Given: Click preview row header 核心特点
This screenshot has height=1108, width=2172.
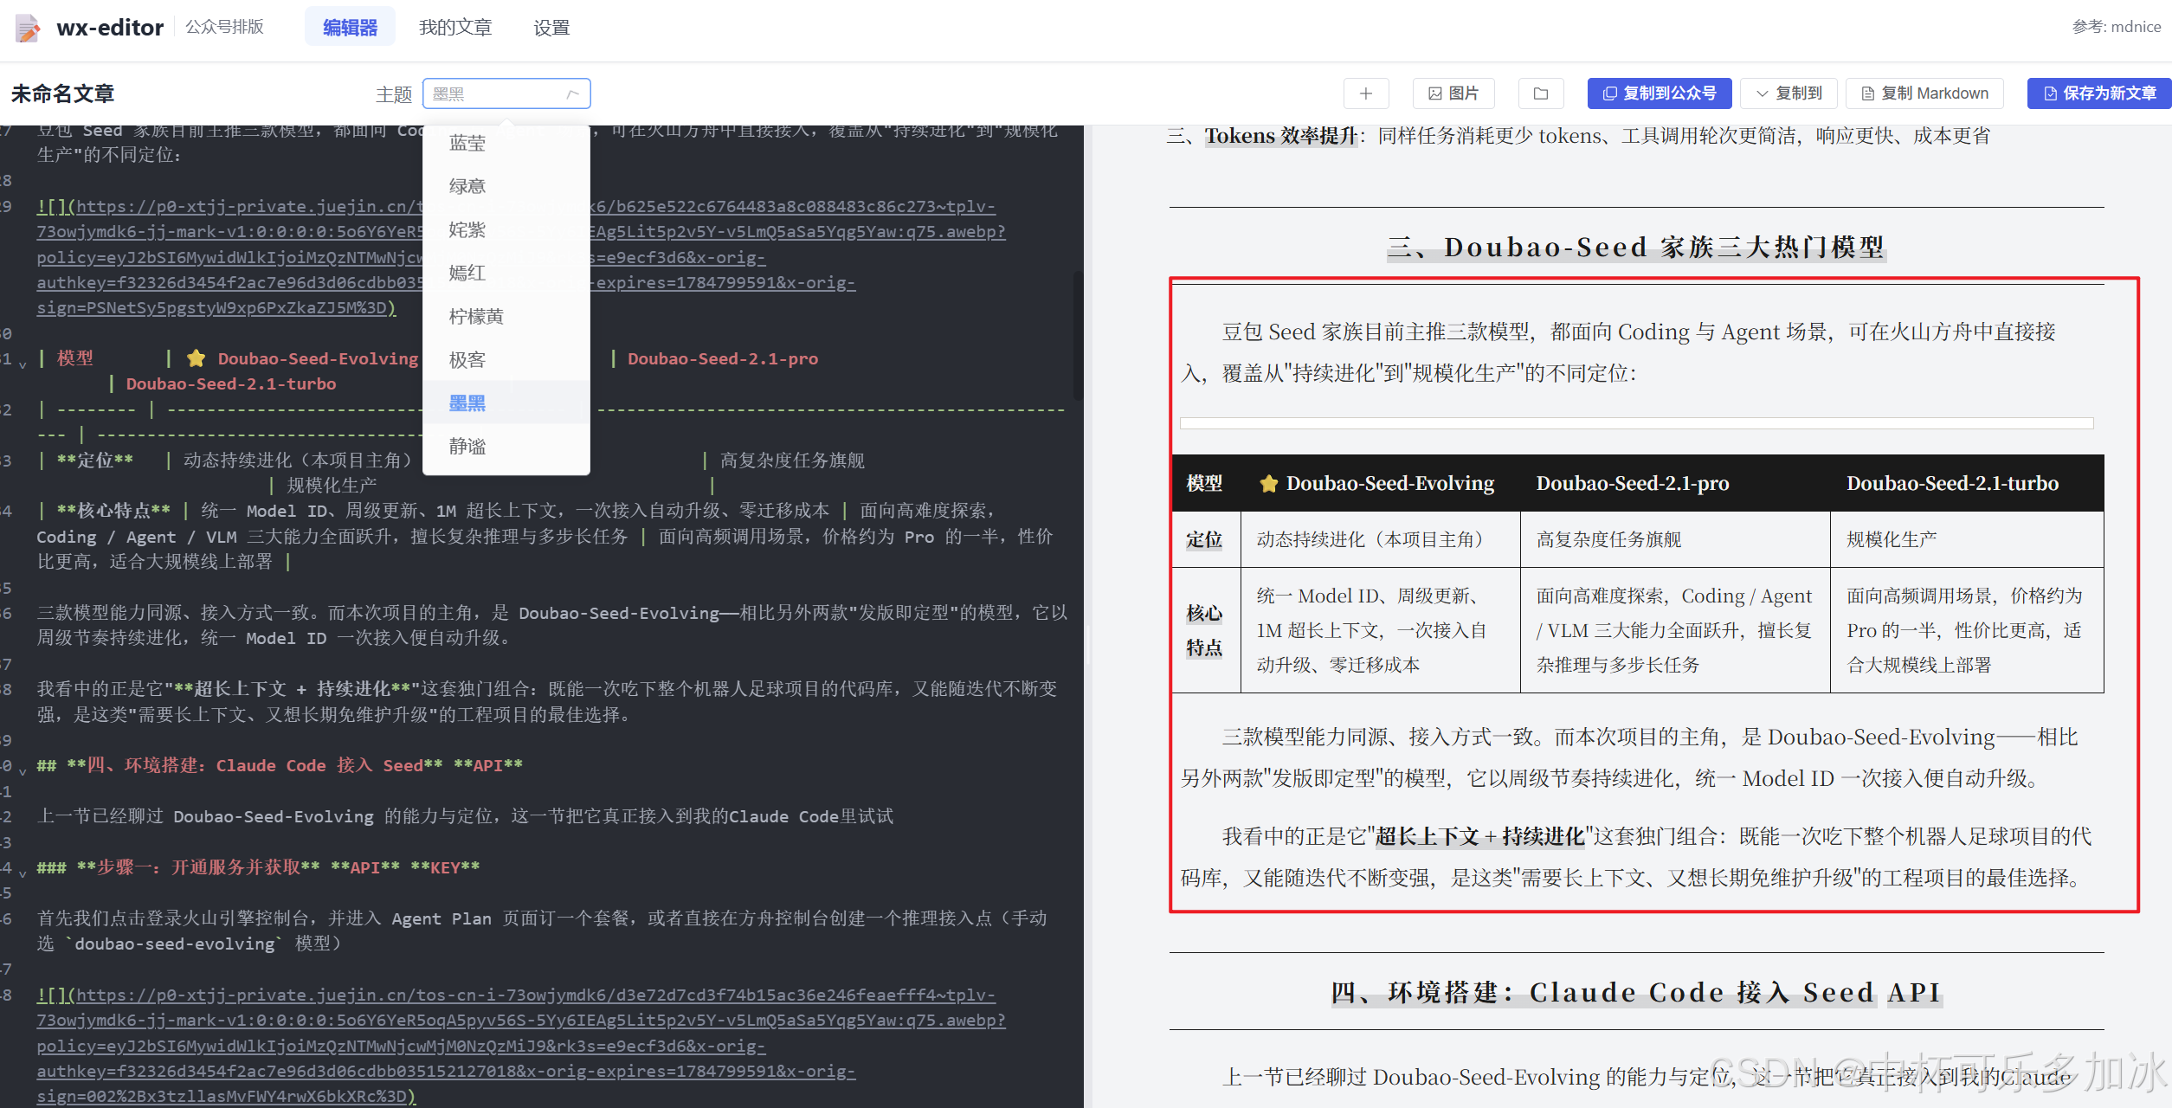Looking at the screenshot, I should point(1204,630).
